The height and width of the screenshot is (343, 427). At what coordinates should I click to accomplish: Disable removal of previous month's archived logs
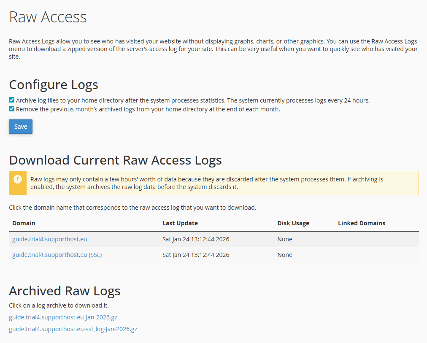coord(11,109)
